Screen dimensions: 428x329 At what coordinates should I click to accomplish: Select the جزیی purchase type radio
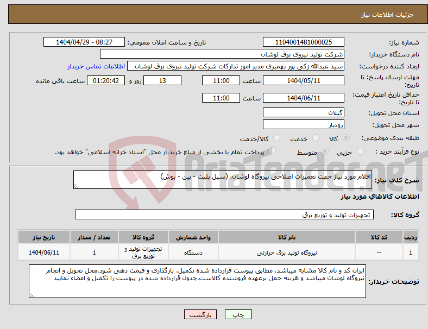[x=360, y=151]
